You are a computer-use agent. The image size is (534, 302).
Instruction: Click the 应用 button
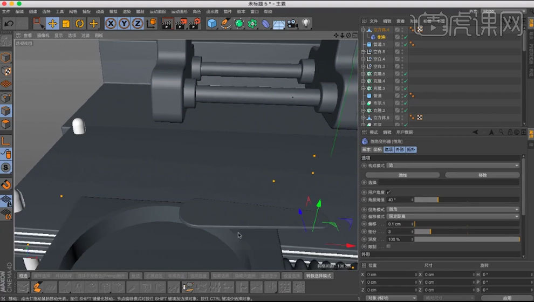pyautogui.click(x=506, y=298)
